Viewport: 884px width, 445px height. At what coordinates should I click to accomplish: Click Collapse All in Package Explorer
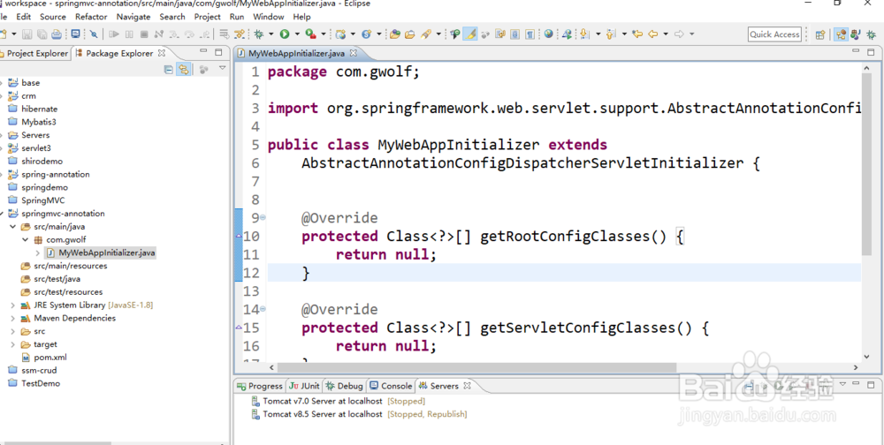tap(168, 69)
